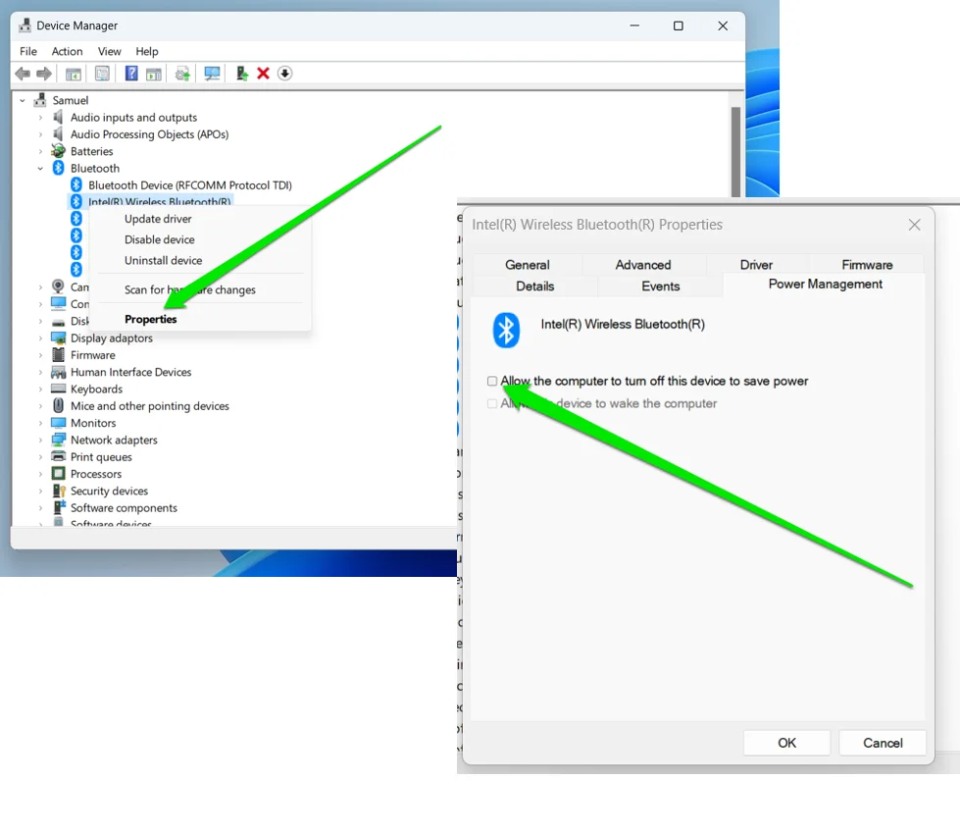Screen dimensions: 960x832
Task: Click the Forward arrow in Device Manager toolbar
Action: [43, 75]
